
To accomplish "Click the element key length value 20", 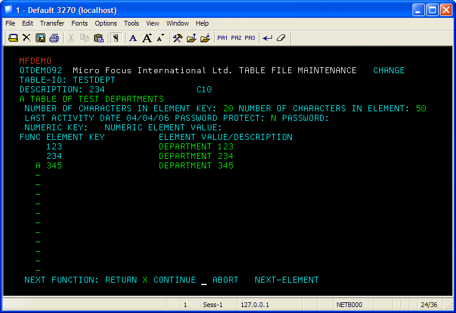I will coord(228,108).
